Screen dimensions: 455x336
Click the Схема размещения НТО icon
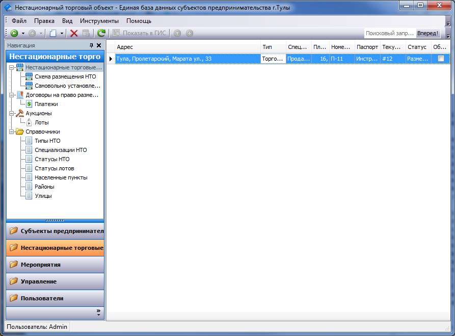click(29, 76)
